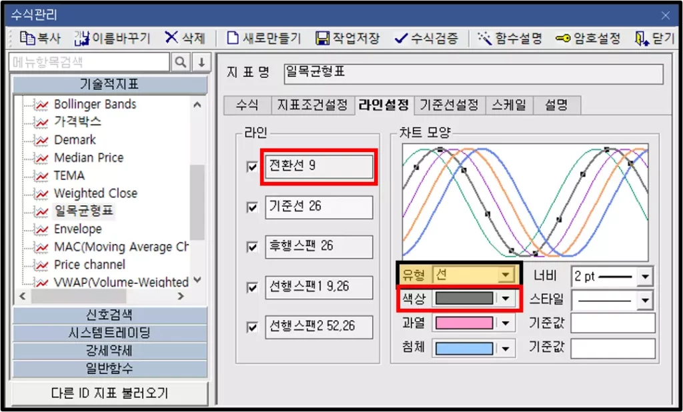Click the chart icon beside Bollinger Bands
Screen dimensions: 683x412
click(x=42, y=105)
